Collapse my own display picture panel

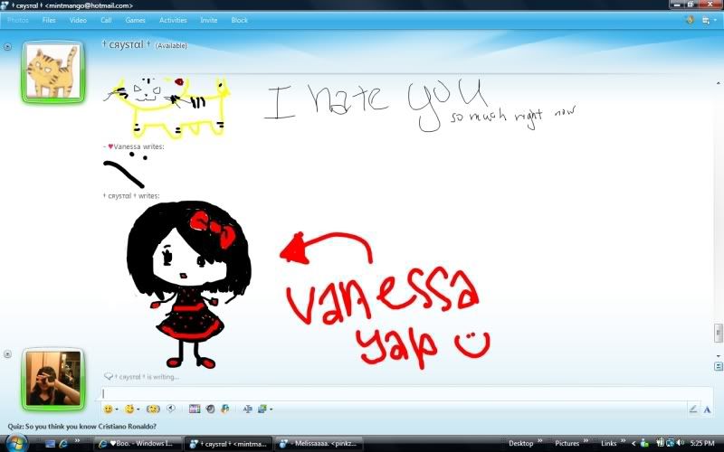coord(8,353)
